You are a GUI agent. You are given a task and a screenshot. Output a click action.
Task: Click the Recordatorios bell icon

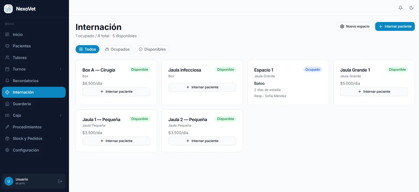[x=7, y=81]
